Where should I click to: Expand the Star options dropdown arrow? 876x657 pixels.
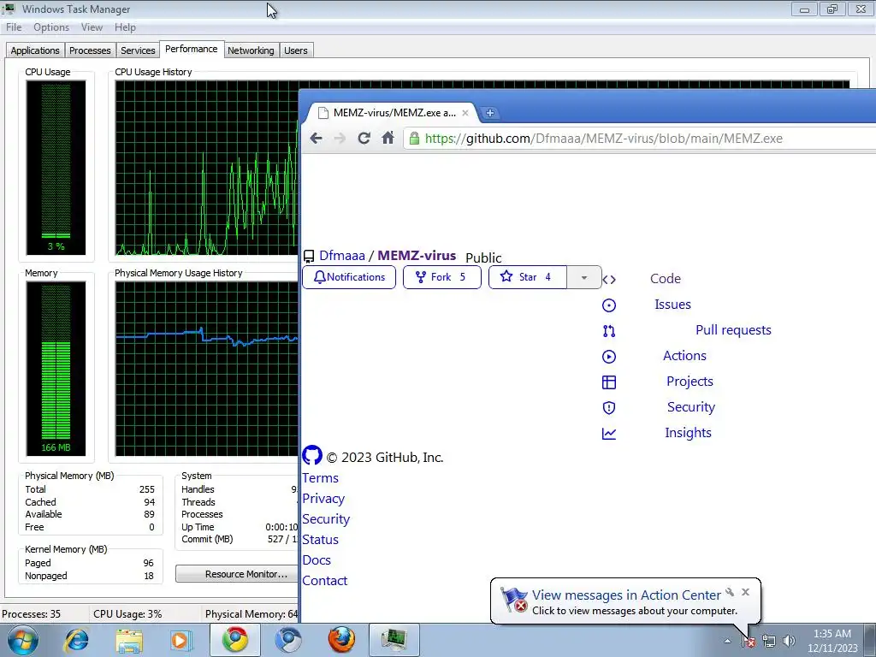click(583, 278)
